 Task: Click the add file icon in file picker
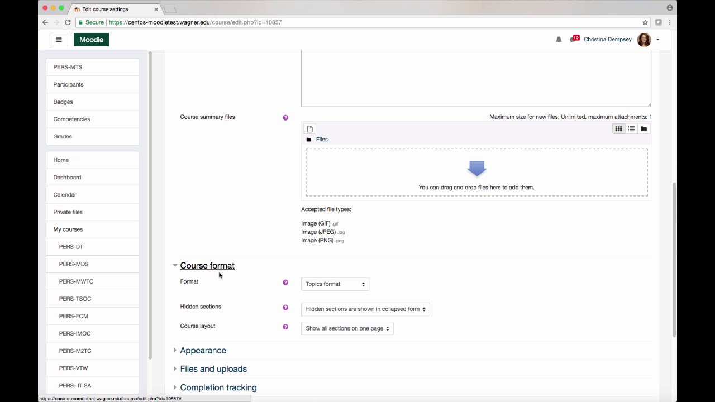309,129
